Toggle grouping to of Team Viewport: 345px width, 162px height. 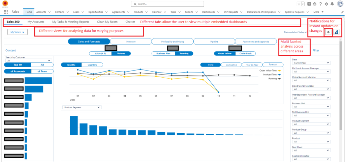click(42, 71)
